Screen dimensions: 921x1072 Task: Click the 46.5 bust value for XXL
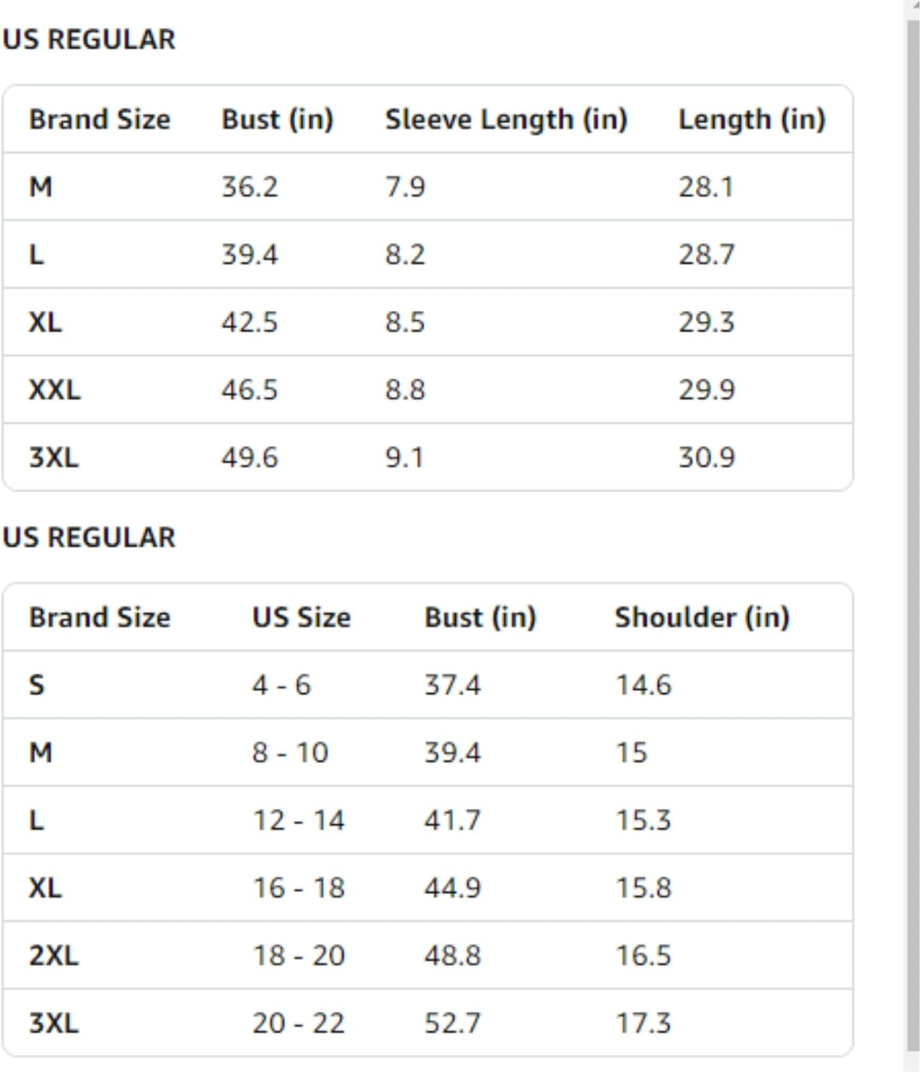click(x=249, y=390)
